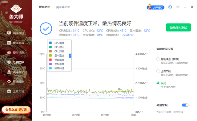Screen dimensions: 197x121
Task: Click CPU封装 42°C reading
Action: (x=116, y=31)
